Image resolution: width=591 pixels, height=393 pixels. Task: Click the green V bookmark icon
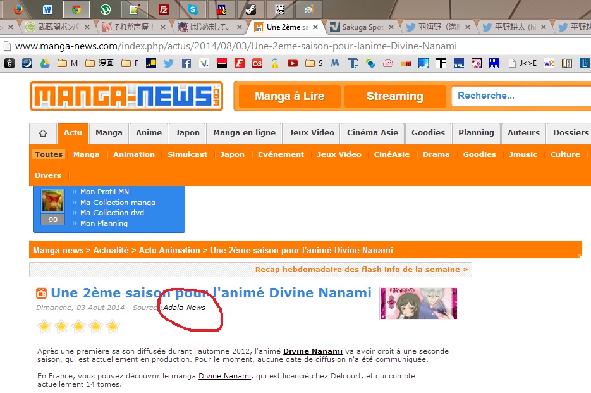click(204, 63)
